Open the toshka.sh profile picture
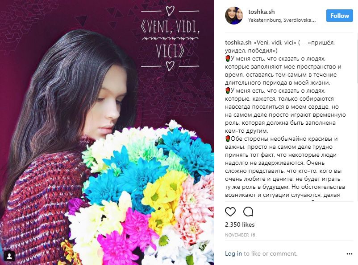This screenshot has height=265, width=358. (233, 16)
